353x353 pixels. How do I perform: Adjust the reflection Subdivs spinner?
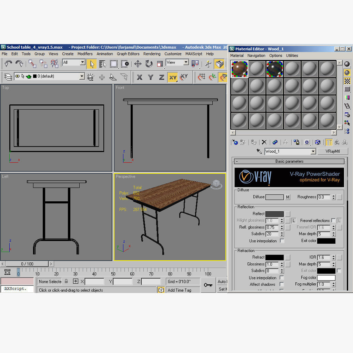click(x=282, y=234)
